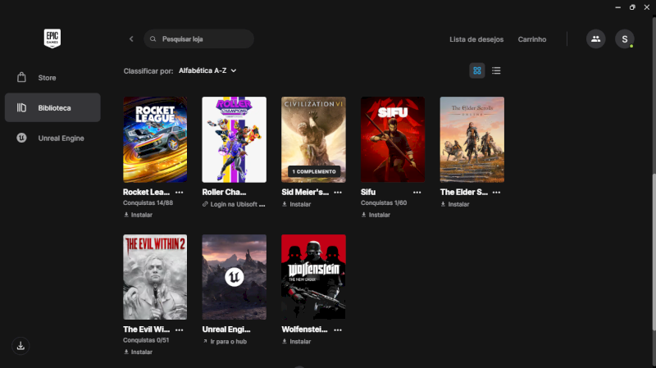The height and width of the screenshot is (368, 656).
Task: Open Sid Meier's options menu (three dots)
Action: [x=338, y=193]
